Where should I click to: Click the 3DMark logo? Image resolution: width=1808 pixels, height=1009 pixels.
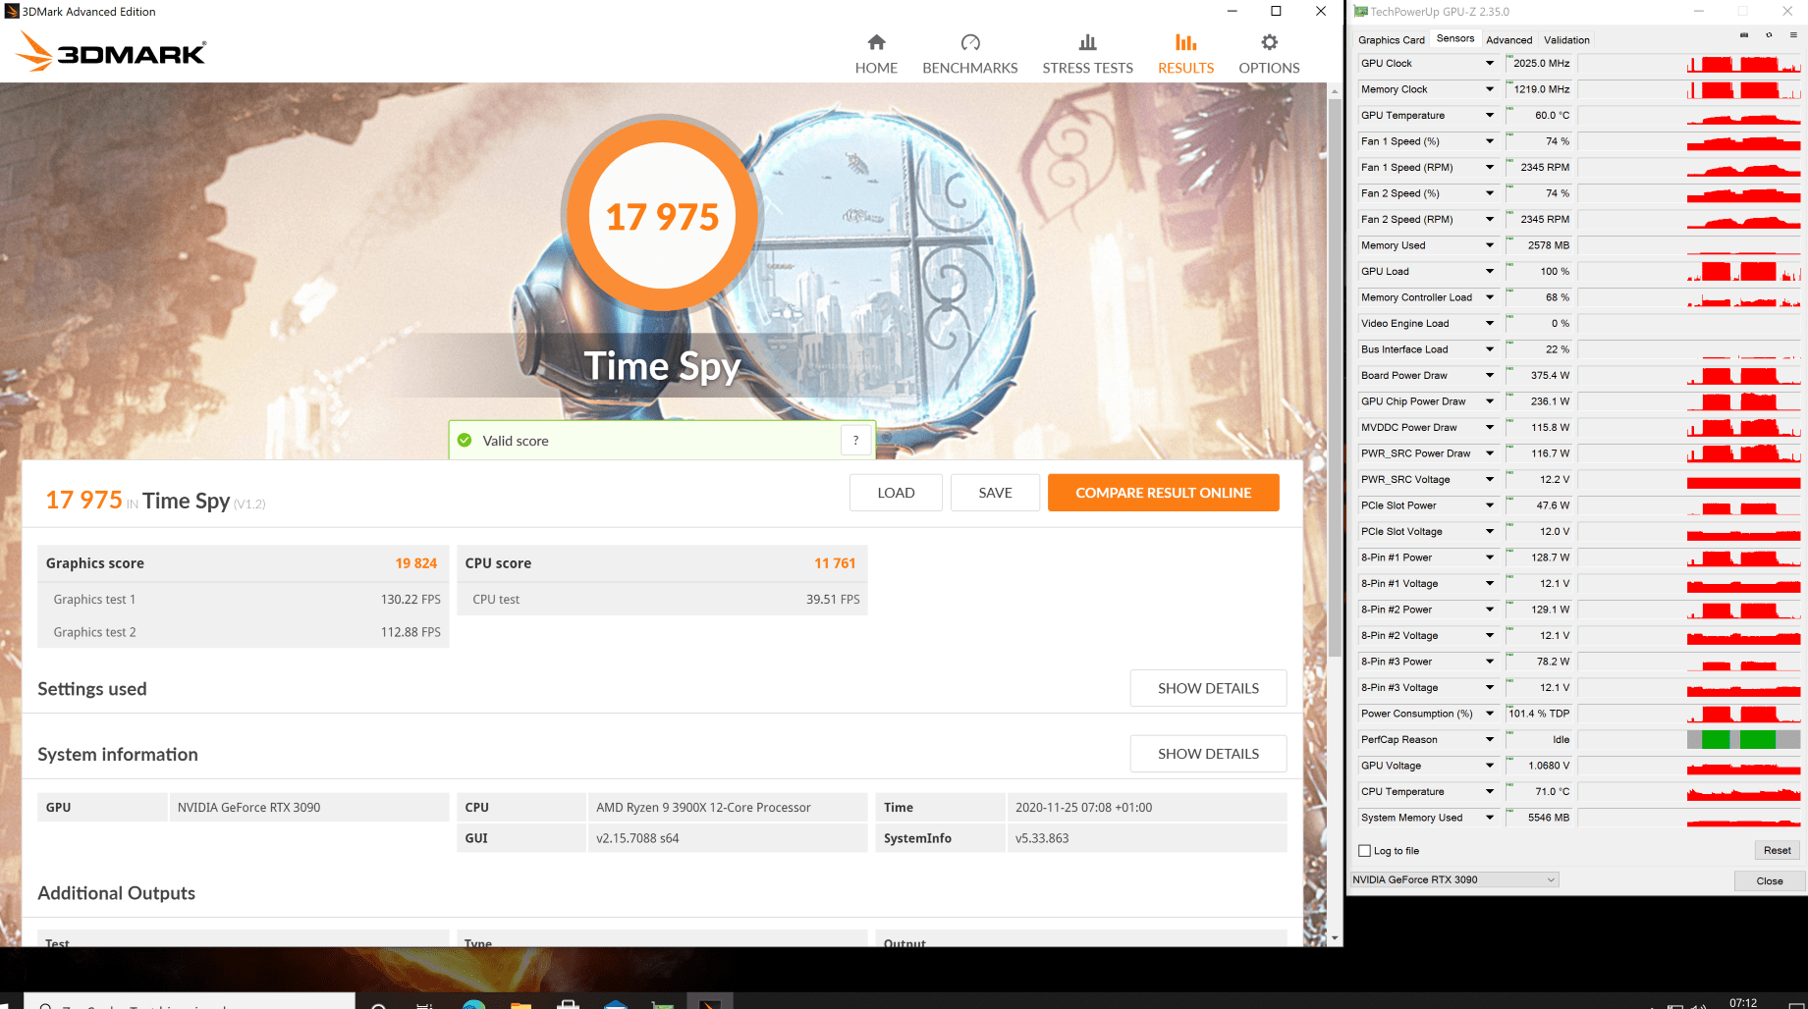pos(111,52)
